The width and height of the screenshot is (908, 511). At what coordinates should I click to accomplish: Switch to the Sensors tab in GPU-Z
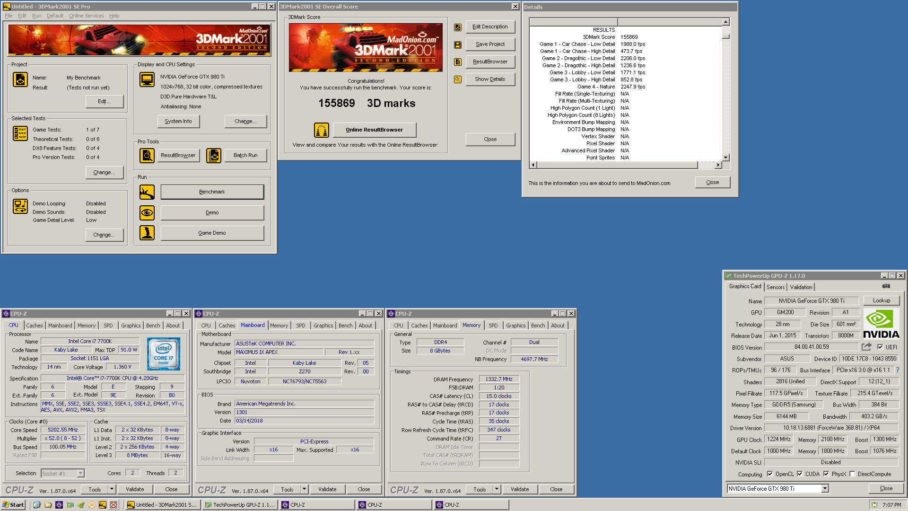pyautogui.click(x=776, y=287)
